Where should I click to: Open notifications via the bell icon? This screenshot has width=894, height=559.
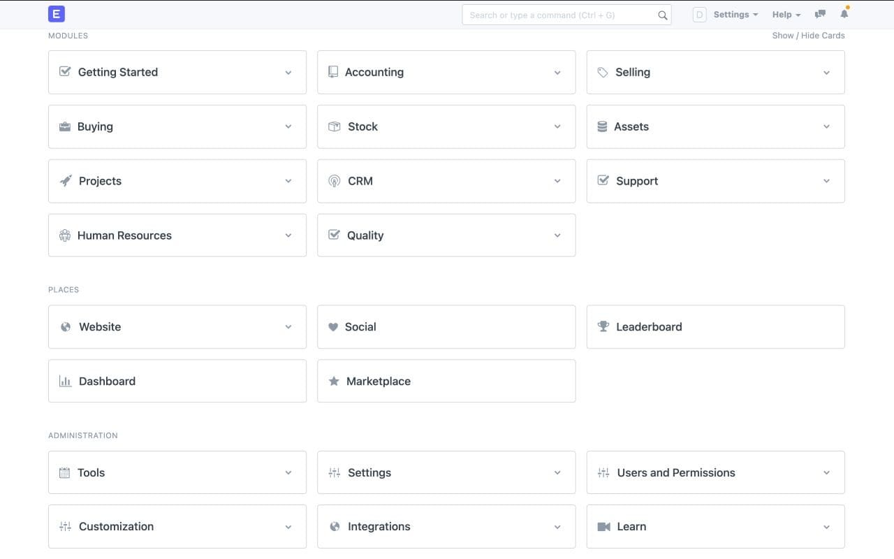click(844, 14)
